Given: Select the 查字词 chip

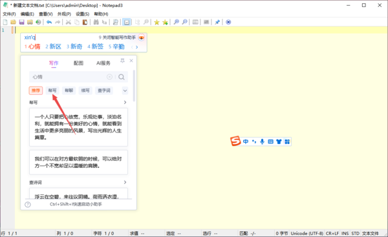Looking at the screenshot, I should point(104,90).
